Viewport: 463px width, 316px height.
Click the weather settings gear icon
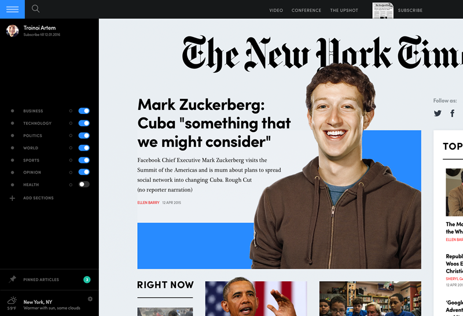pos(90,299)
